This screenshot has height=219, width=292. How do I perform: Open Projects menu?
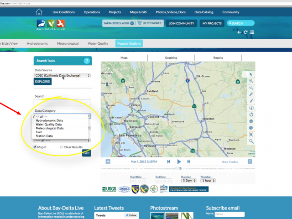(x=115, y=12)
